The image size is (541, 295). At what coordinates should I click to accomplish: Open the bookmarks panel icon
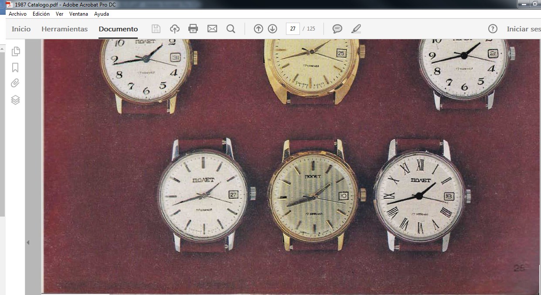[x=15, y=68]
